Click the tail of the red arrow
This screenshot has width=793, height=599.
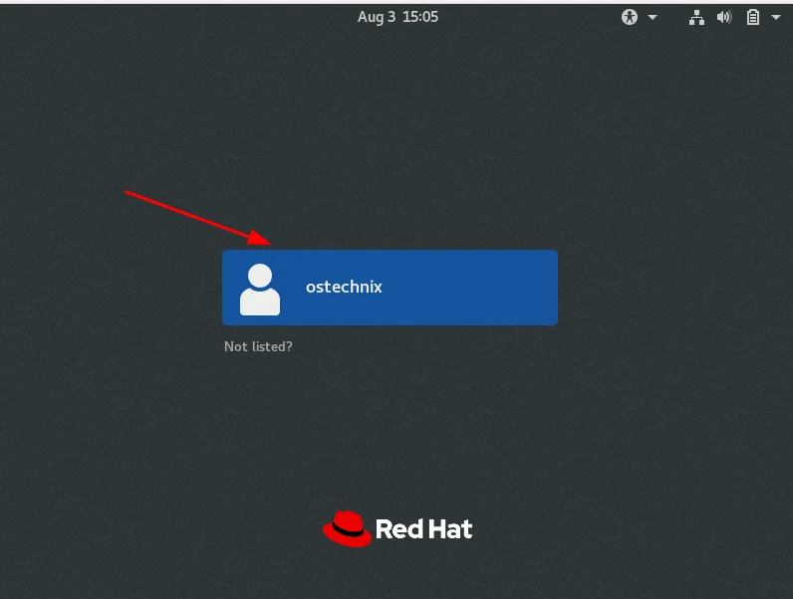[130, 192]
